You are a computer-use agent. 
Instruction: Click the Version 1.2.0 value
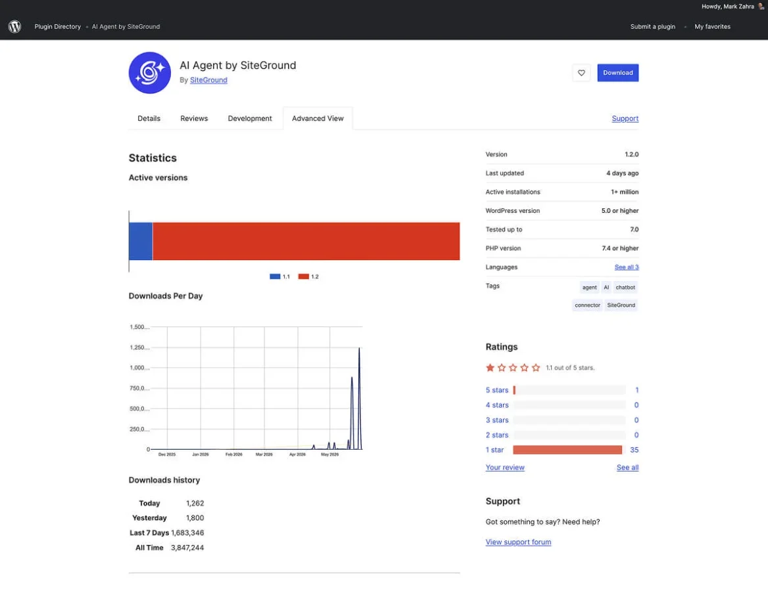coord(631,154)
